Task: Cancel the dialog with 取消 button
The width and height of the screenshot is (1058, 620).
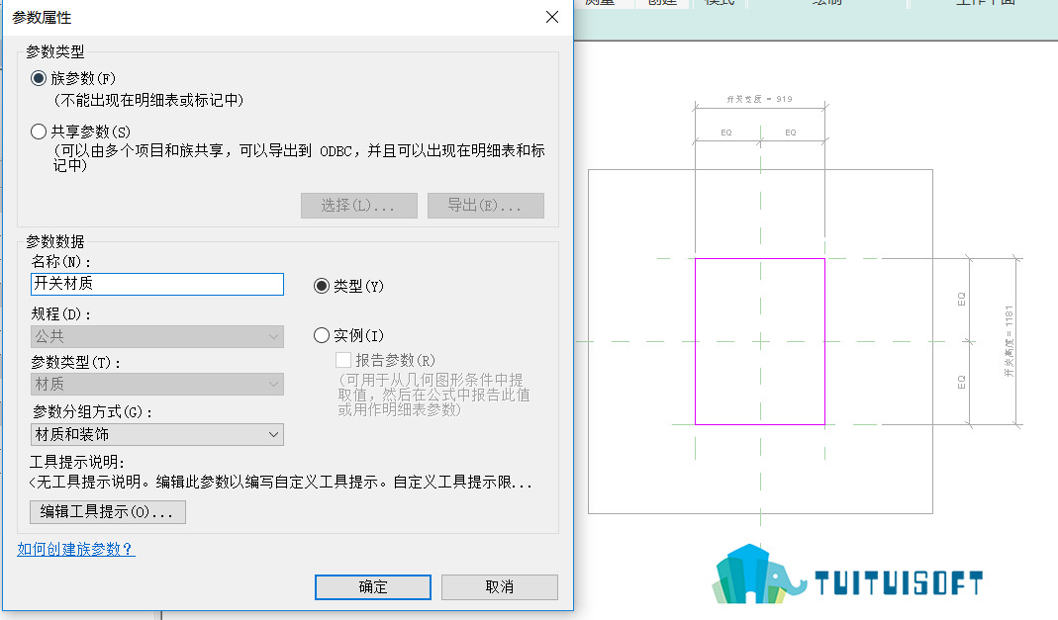Action: 500,587
